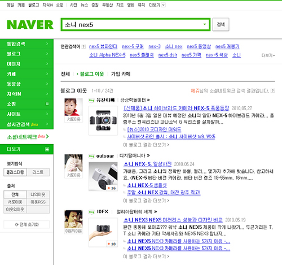Open sub-link [뉴스]2010 굿디자인 어워드
The height and width of the screenshot is (265, 282).
click(154, 129)
